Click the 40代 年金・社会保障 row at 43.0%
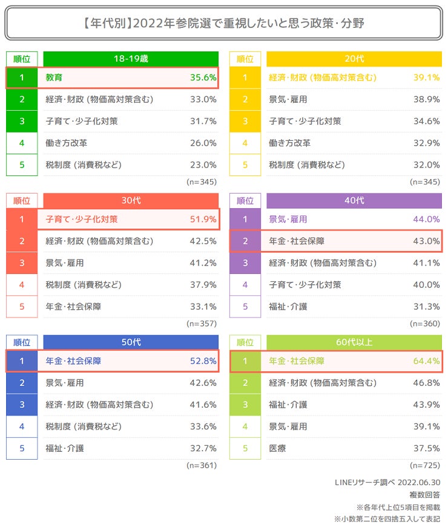 point(354,241)
